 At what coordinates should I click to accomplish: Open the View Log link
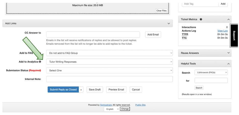tap(222, 31)
